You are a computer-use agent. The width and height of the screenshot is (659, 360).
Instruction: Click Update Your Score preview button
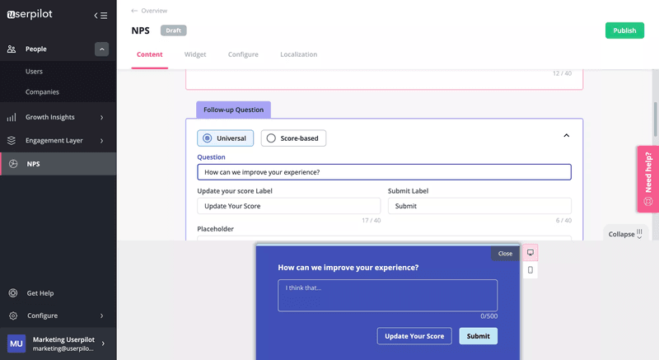[414, 336]
